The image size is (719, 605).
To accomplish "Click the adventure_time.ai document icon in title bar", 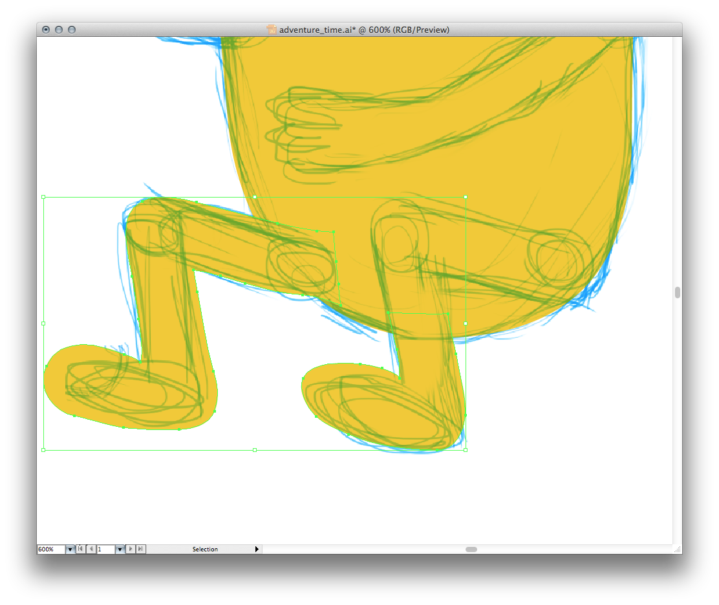I will (272, 30).
